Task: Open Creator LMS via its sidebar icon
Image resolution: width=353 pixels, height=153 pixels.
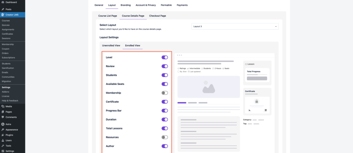Action: [3, 15]
